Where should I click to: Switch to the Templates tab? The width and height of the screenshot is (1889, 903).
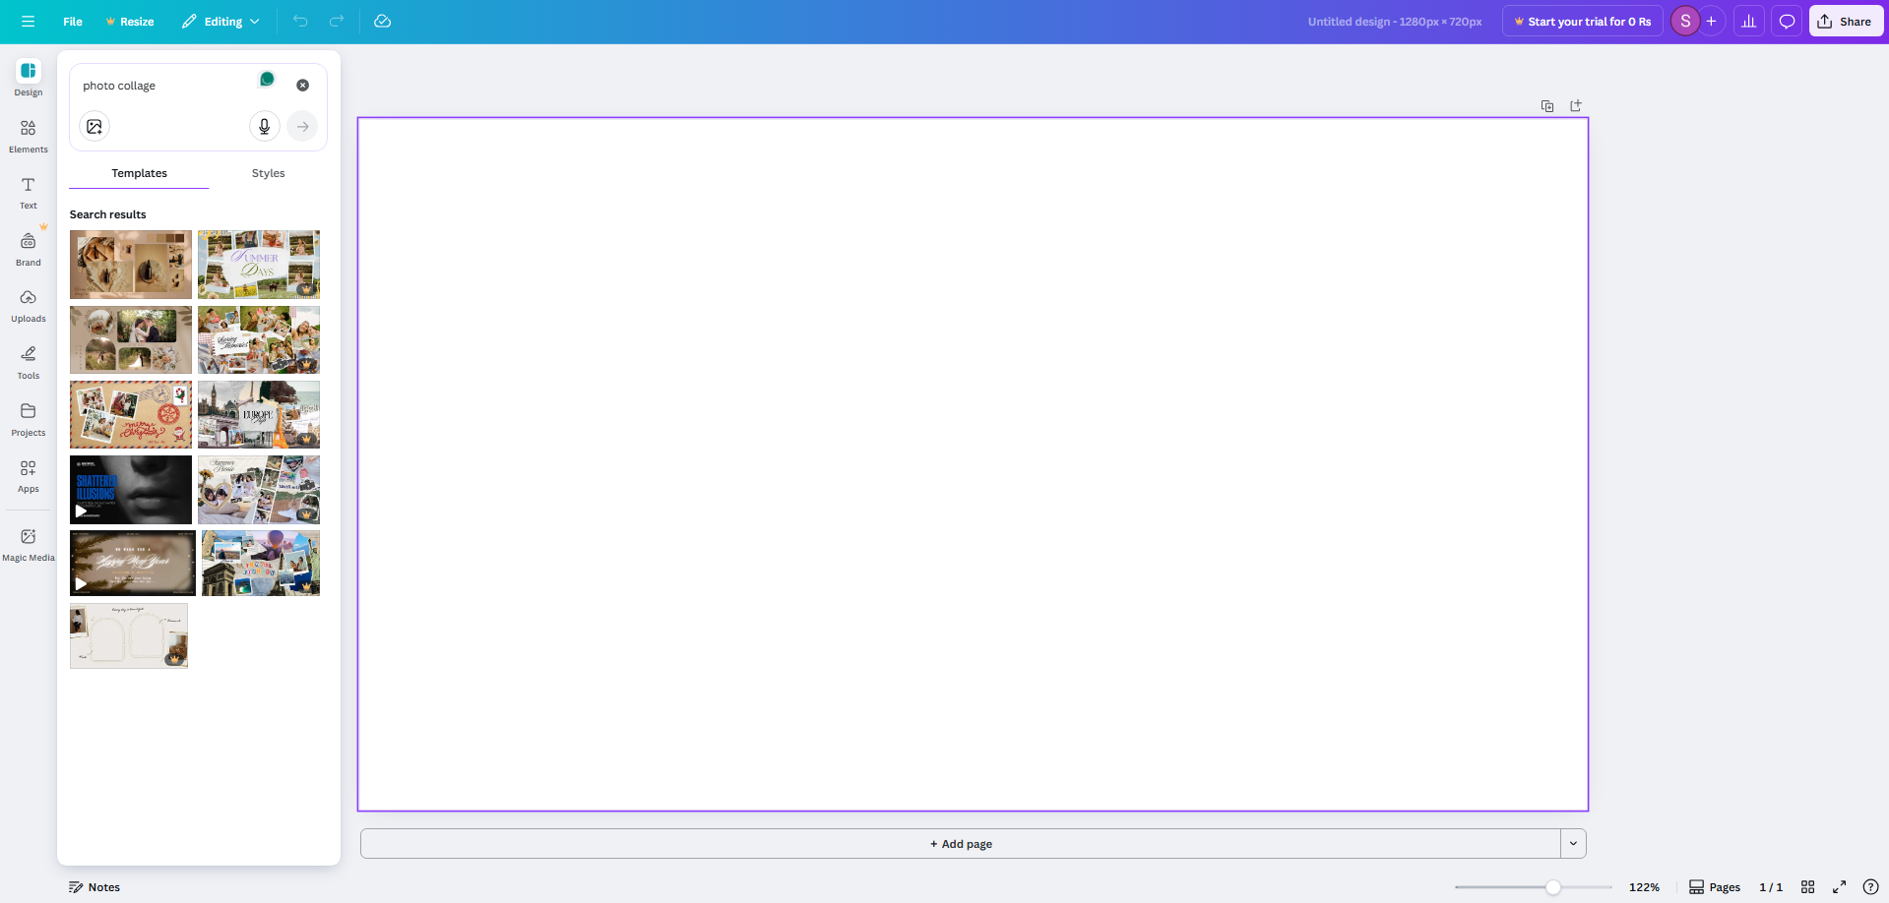[x=139, y=172]
